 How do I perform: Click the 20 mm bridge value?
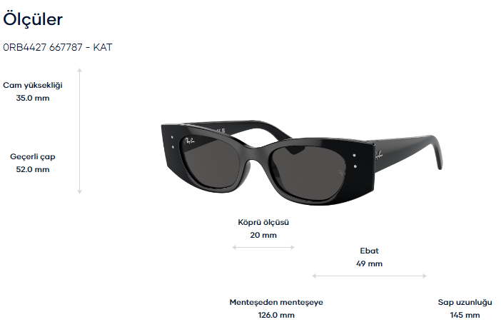(263, 236)
